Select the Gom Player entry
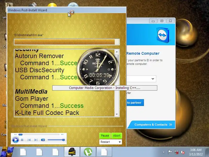Screen dimensions: 209x157 (x=32, y=99)
